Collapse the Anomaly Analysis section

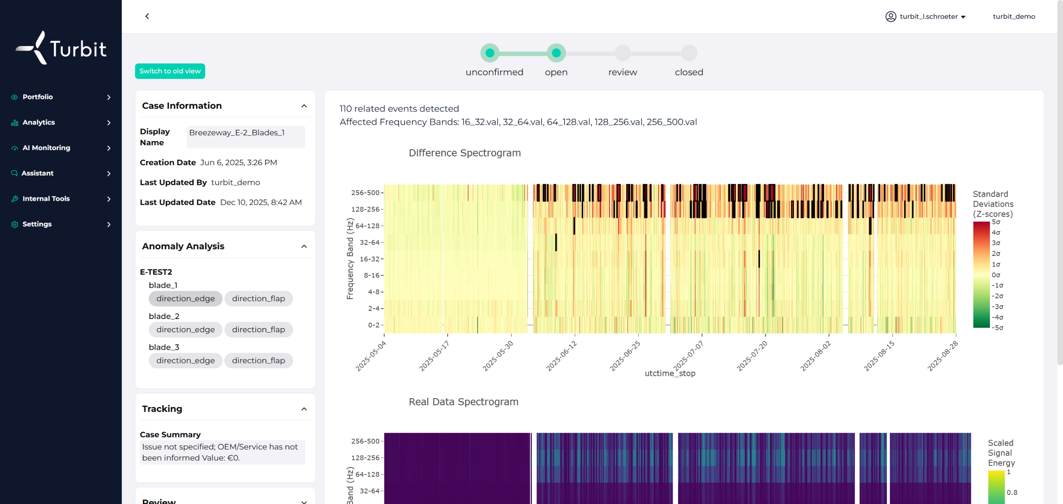click(x=304, y=247)
